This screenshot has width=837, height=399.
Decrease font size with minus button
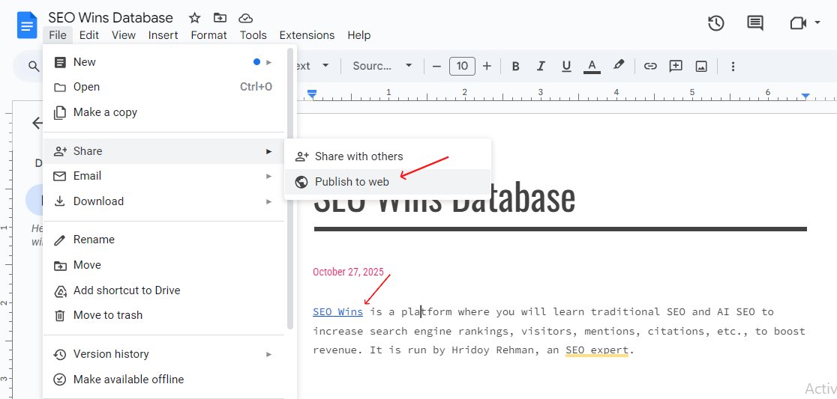coord(436,66)
